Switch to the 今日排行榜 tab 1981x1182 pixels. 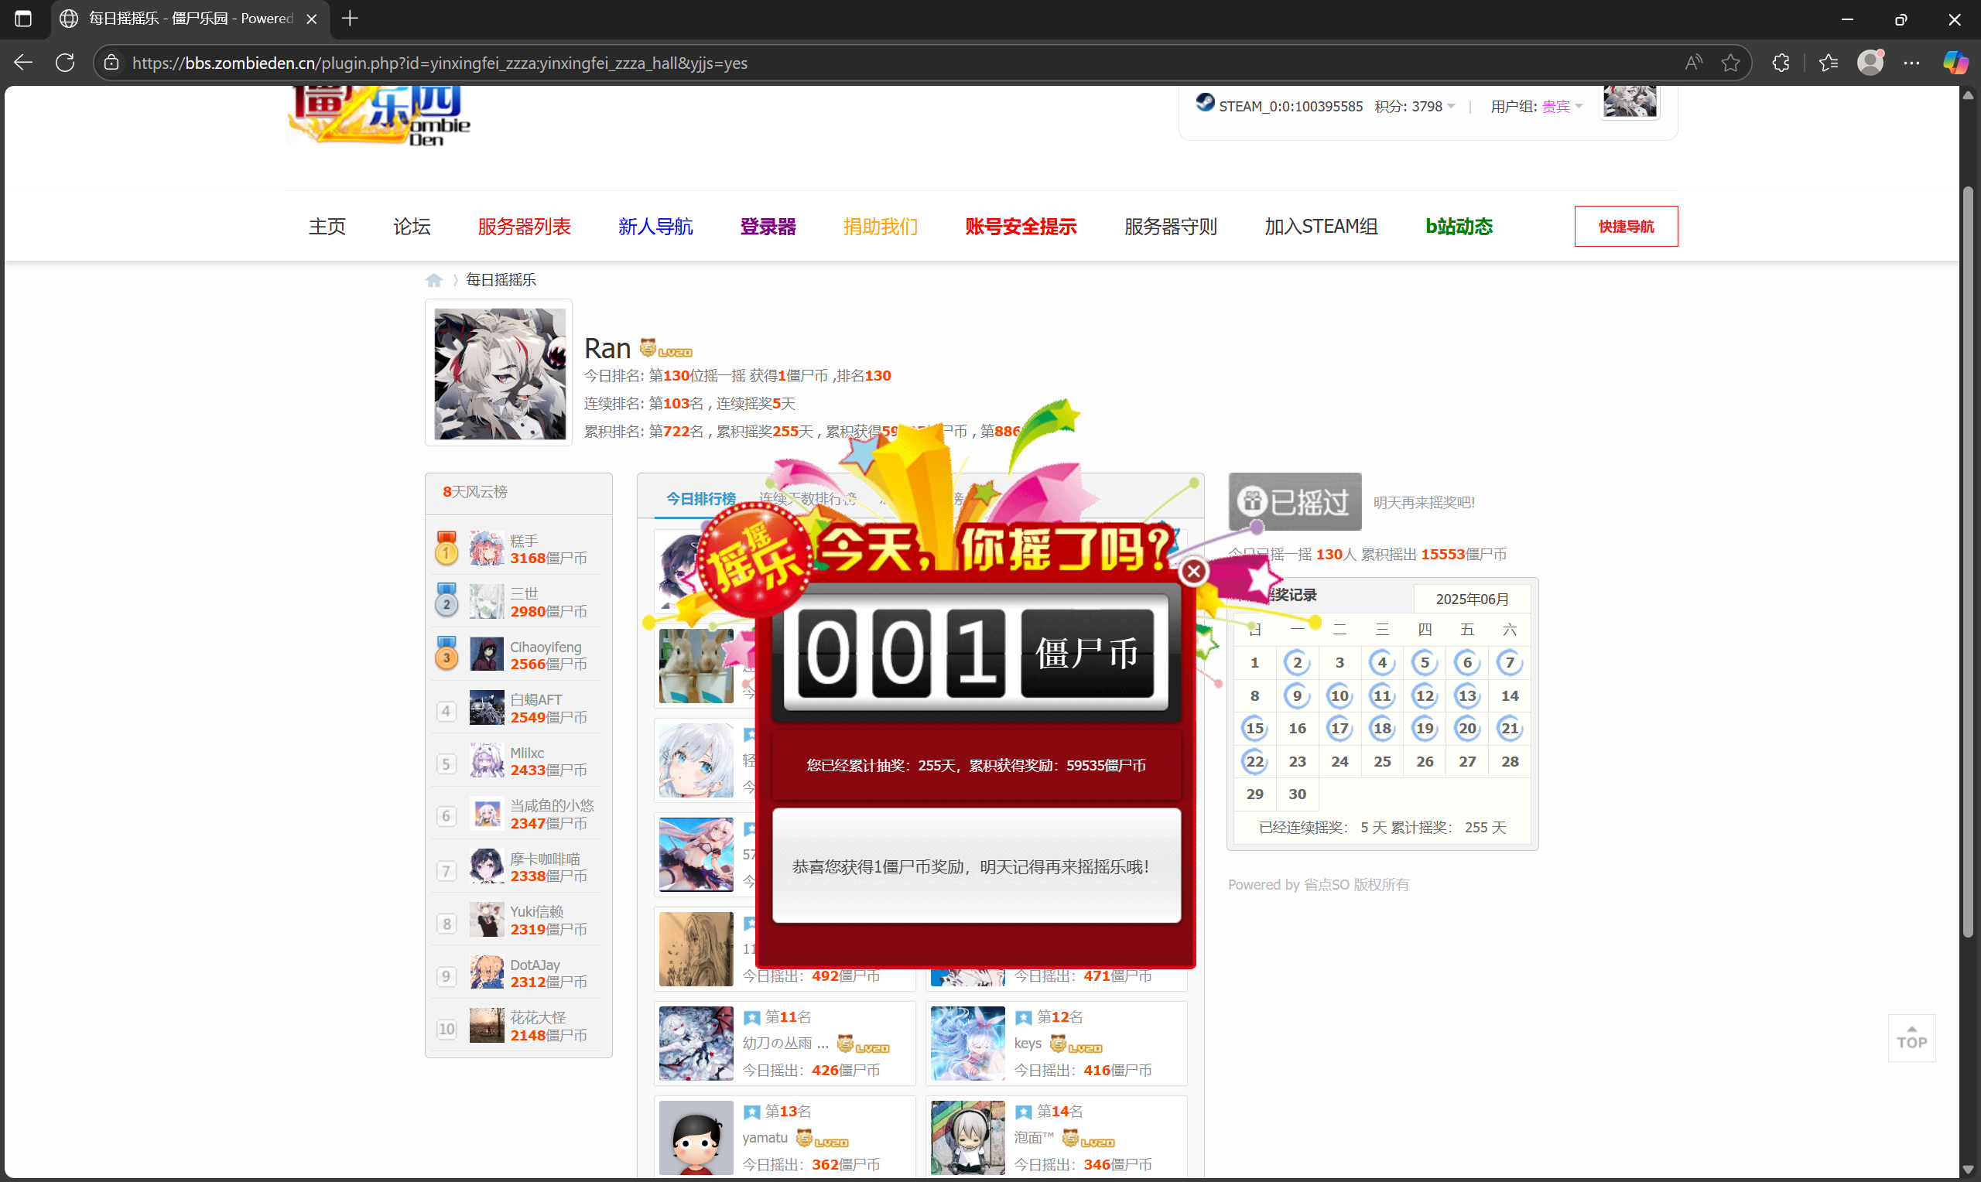(x=701, y=499)
